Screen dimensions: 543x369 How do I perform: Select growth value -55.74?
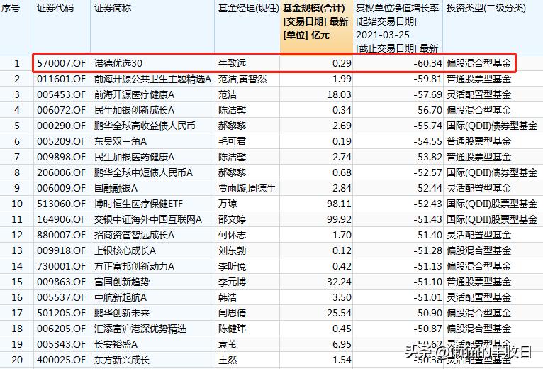[427, 126]
